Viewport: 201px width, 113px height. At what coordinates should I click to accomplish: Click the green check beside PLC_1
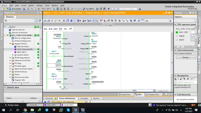35,35
